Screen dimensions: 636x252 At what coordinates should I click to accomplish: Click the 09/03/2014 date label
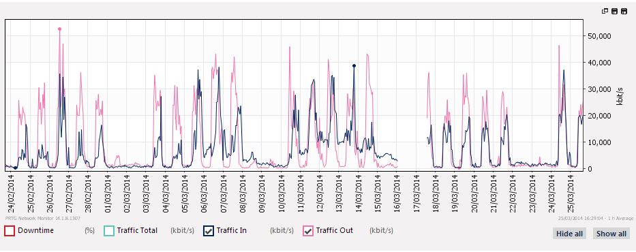(262, 193)
